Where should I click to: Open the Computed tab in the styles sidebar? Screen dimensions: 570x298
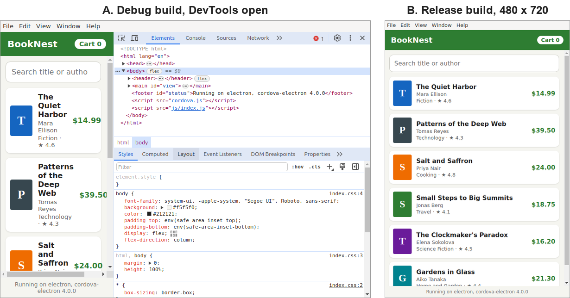[x=155, y=154]
